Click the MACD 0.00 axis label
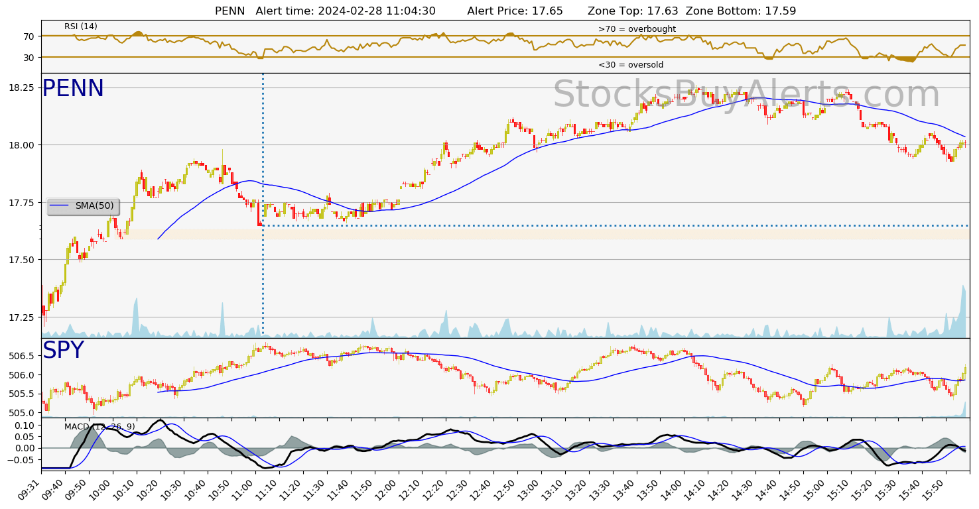The height and width of the screenshot is (509, 979). coord(25,448)
